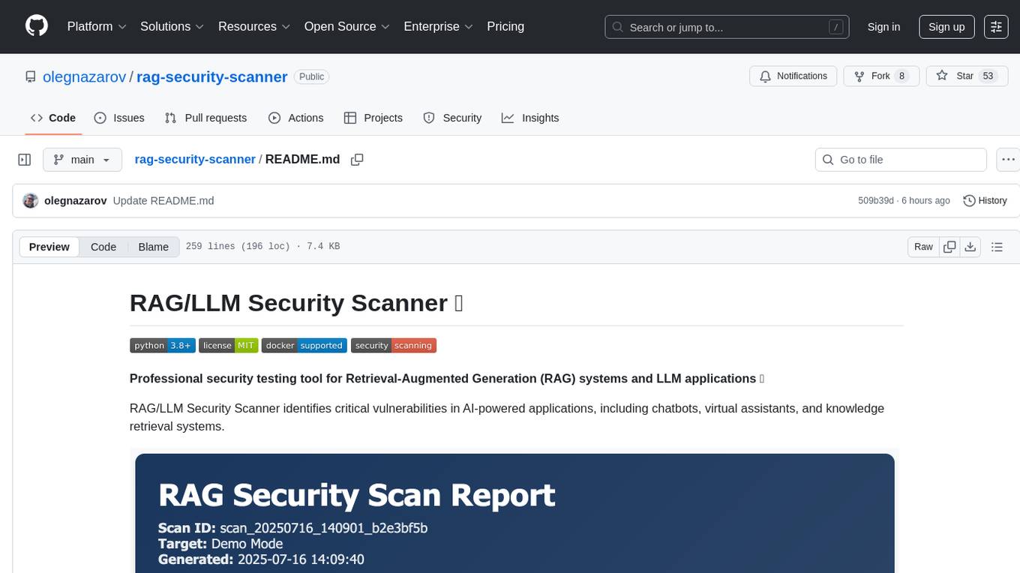Click the license MIT badge
This screenshot has height=573, width=1020.
229,345
